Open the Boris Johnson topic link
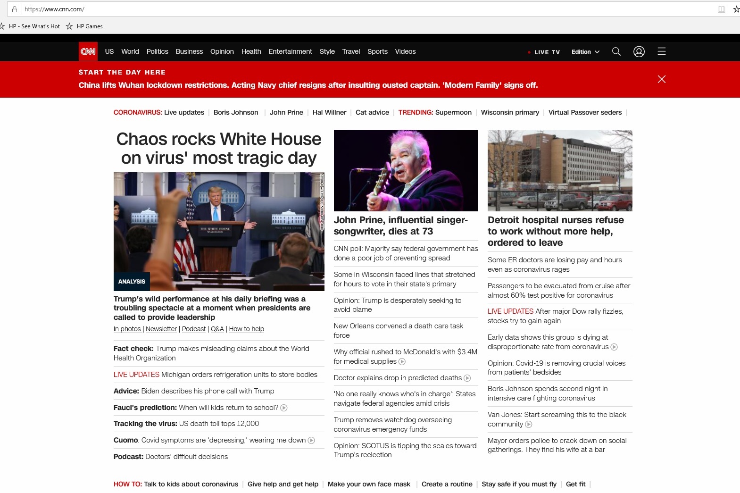This screenshot has height=493, width=740. pyautogui.click(x=236, y=112)
